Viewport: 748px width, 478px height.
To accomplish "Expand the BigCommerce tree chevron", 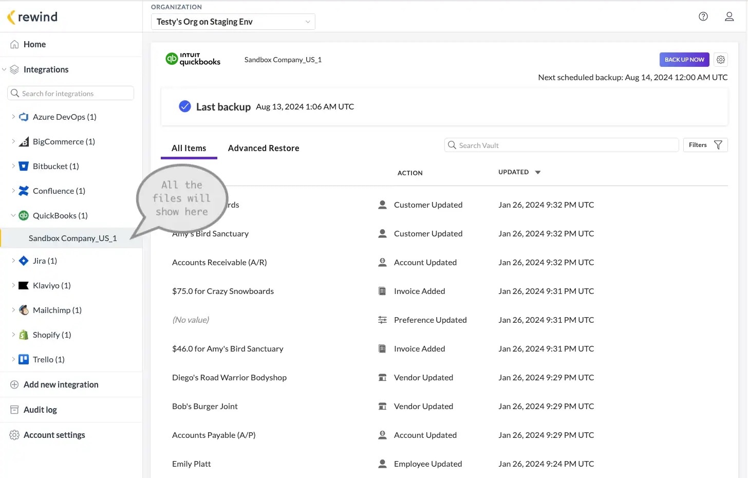I will 13,141.
